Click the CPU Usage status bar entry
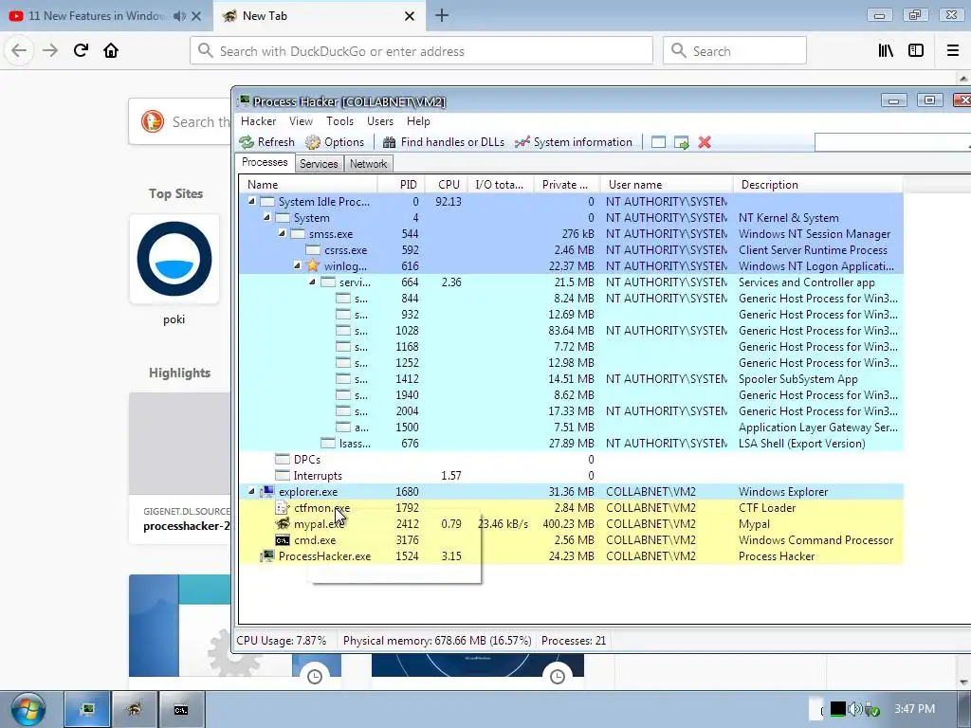This screenshot has height=728, width=971. pyautogui.click(x=281, y=641)
